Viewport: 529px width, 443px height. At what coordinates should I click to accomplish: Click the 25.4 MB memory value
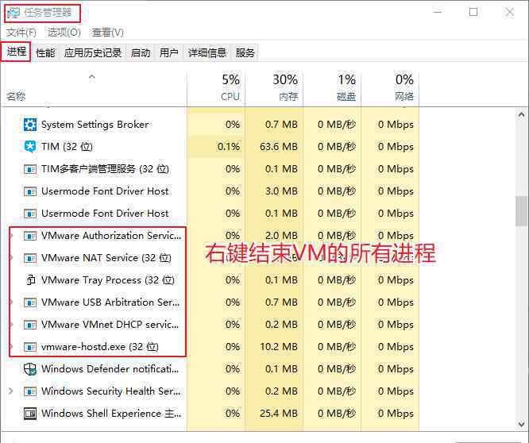[279, 414]
